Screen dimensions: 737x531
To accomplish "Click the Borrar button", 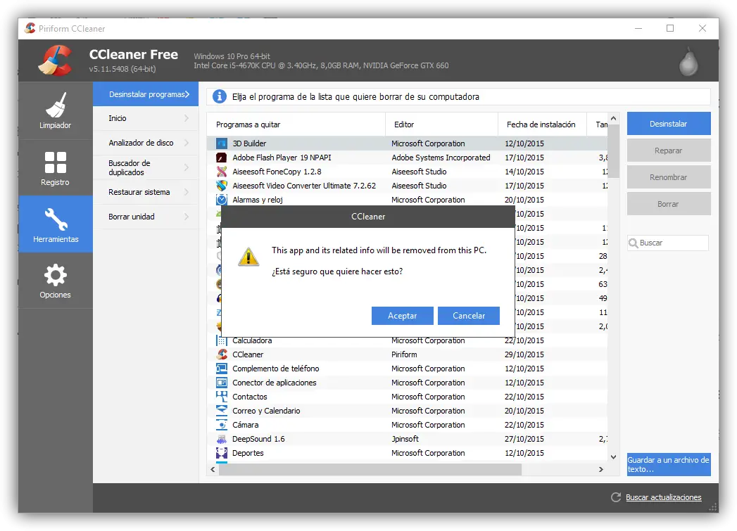I will click(x=669, y=204).
